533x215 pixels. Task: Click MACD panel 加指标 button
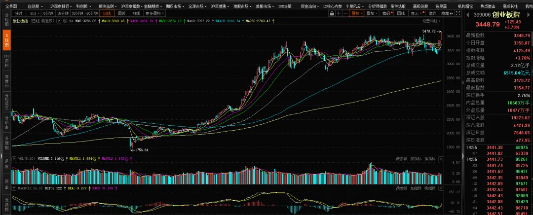pos(416,188)
